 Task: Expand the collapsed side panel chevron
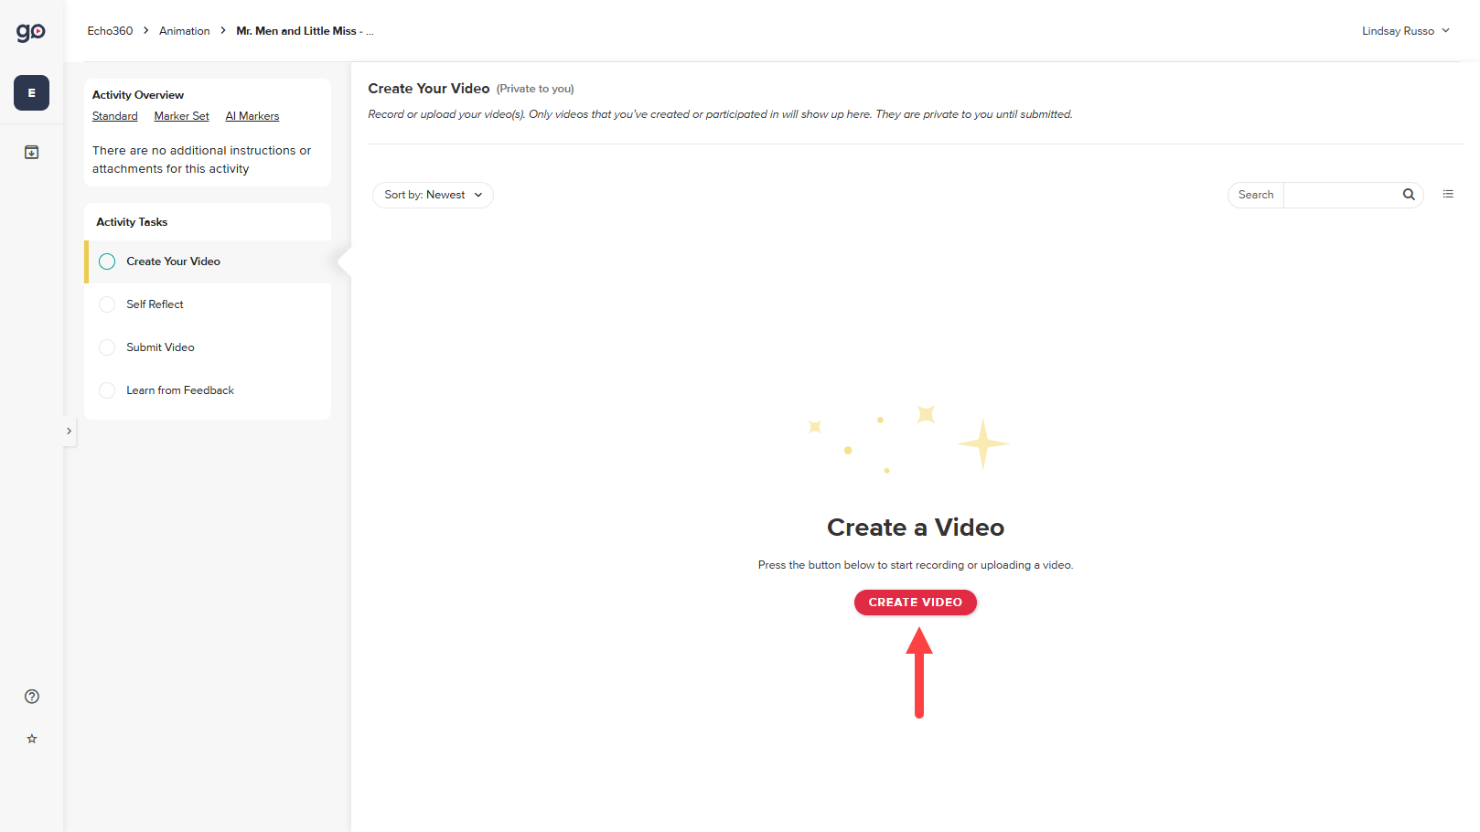[69, 431]
